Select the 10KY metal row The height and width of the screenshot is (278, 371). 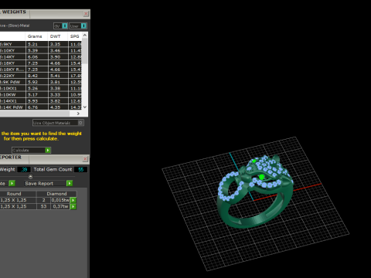[41, 51]
